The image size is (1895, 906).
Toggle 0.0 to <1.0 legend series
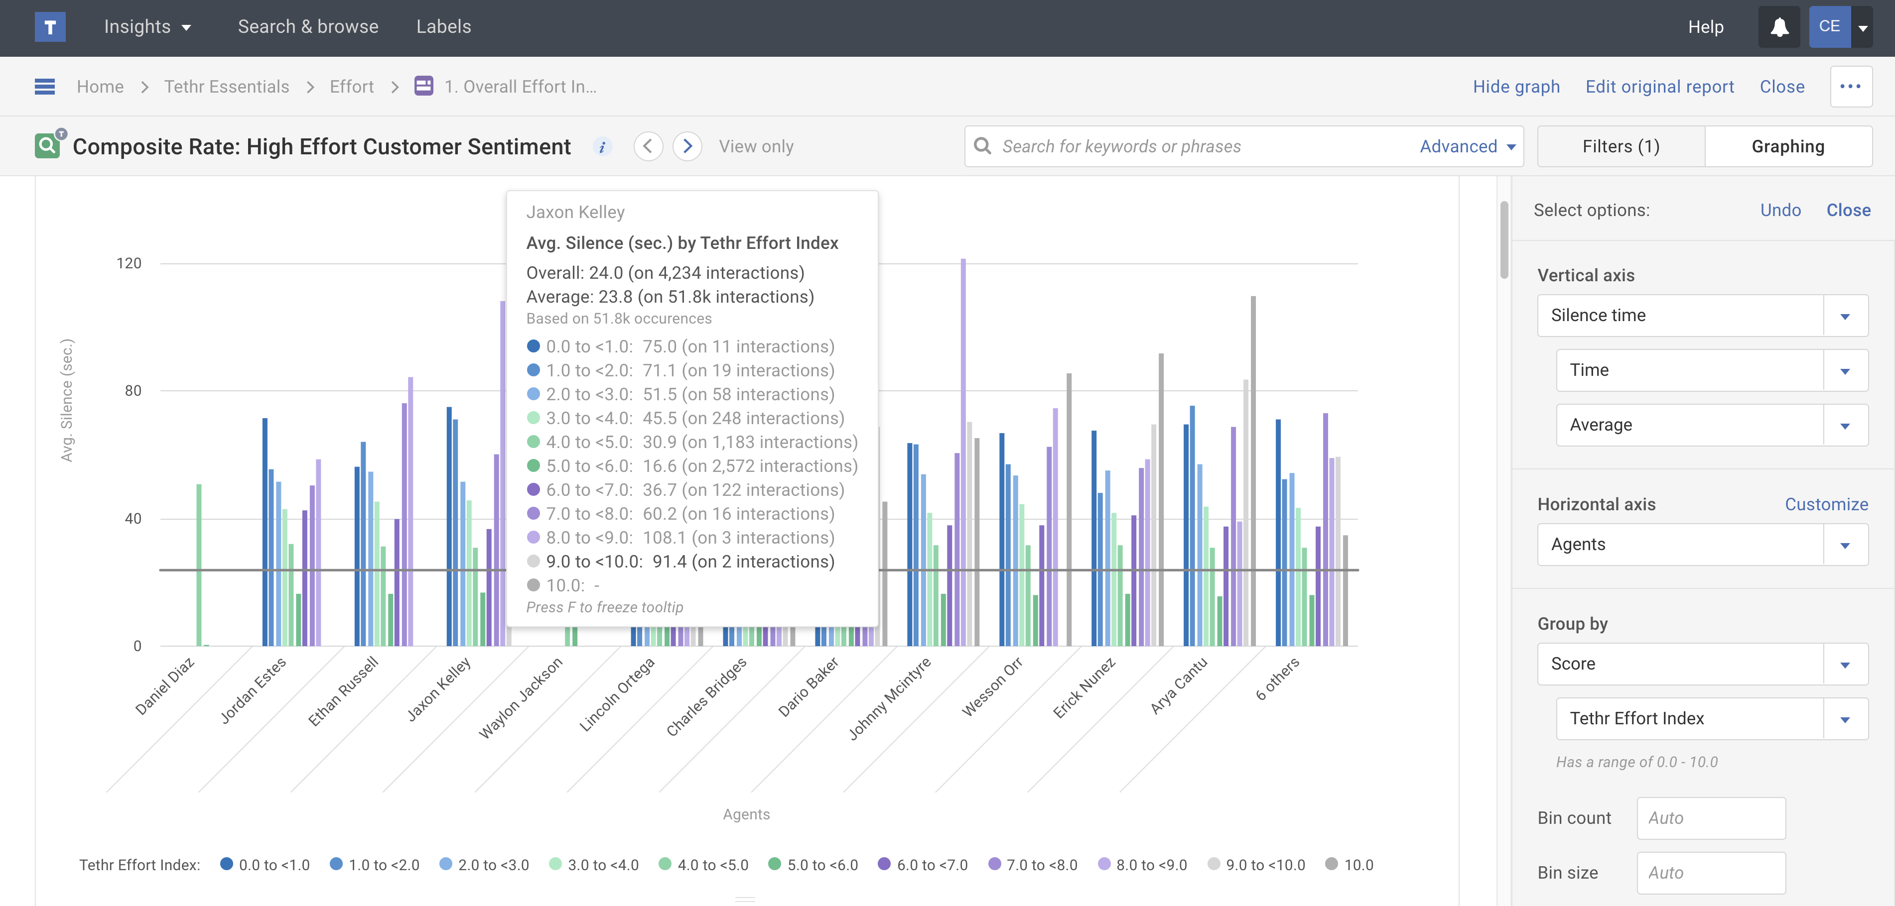click(266, 865)
